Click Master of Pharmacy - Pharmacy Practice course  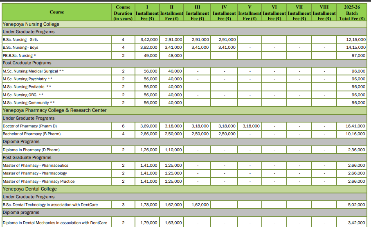pyautogui.click(x=38, y=181)
